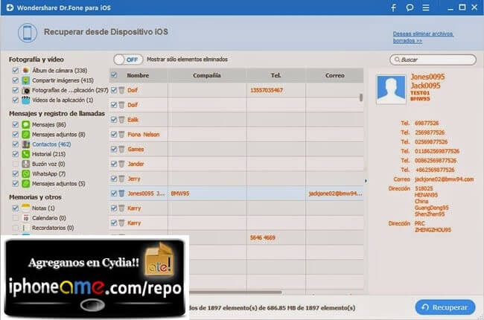The height and width of the screenshot is (320, 484).
Task: Uncheck the Fiona Nelson row checkbox
Action: 114,134
